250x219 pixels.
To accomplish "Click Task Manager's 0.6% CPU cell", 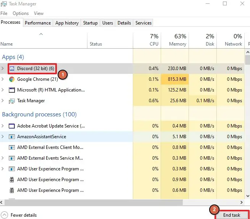I will coord(147,101).
